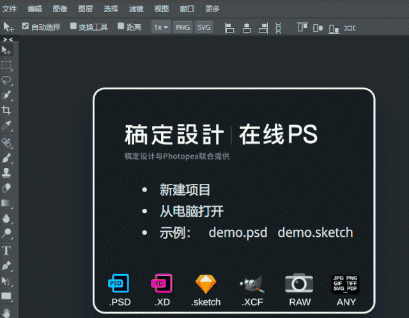The width and height of the screenshot is (409, 318).
Task: Open the 视图 menu
Action: click(162, 9)
